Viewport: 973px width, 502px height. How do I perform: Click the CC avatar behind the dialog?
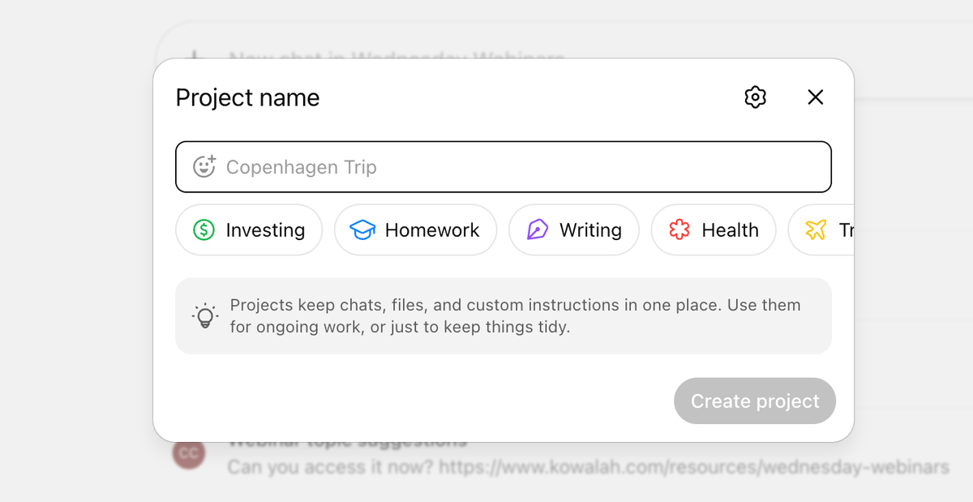[x=188, y=455]
